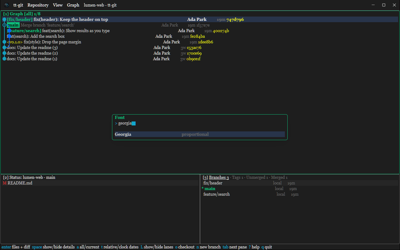Switch to the Tags 1 tab
Viewport: 400px width, 250px height.
click(x=238, y=177)
